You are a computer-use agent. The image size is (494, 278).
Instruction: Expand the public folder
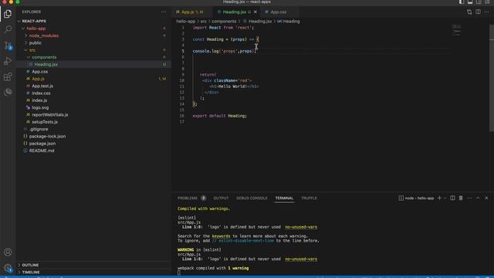pyautogui.click(x=25, y=43)
